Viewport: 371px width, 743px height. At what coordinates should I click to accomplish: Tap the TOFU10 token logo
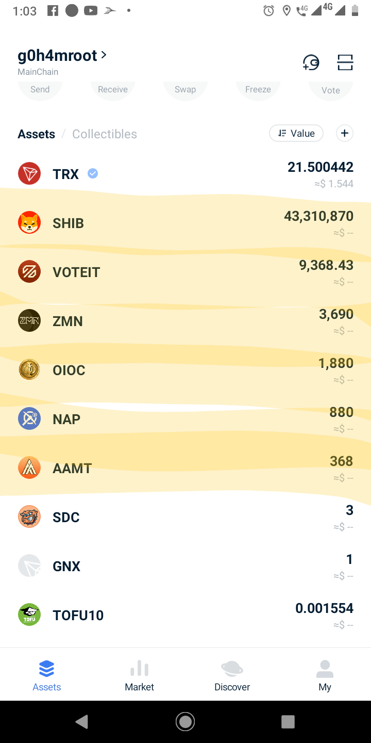click(x=29, y=615)
